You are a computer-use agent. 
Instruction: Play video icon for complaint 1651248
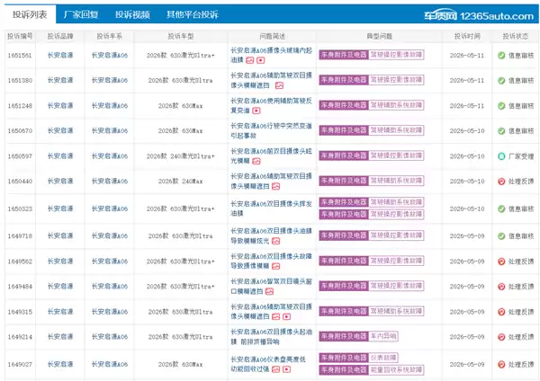256,111
